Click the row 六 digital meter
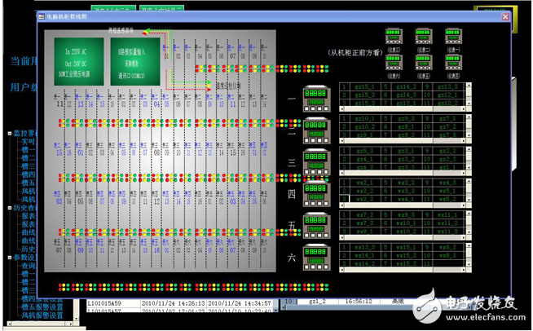 (316, 256)
